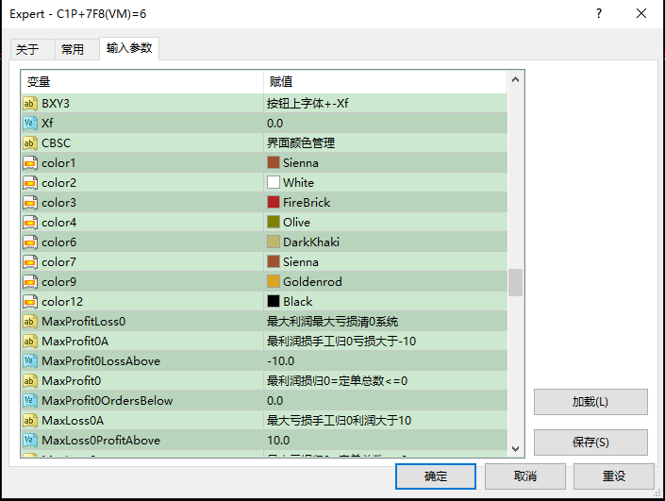The width and height of the screenshot is (665, 501).
Task: Click the string icon beside CBSC
Action: [29, 143]
